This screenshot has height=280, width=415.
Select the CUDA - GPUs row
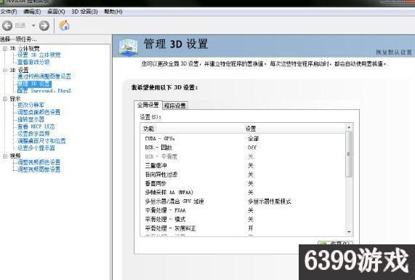coord(243,138)
